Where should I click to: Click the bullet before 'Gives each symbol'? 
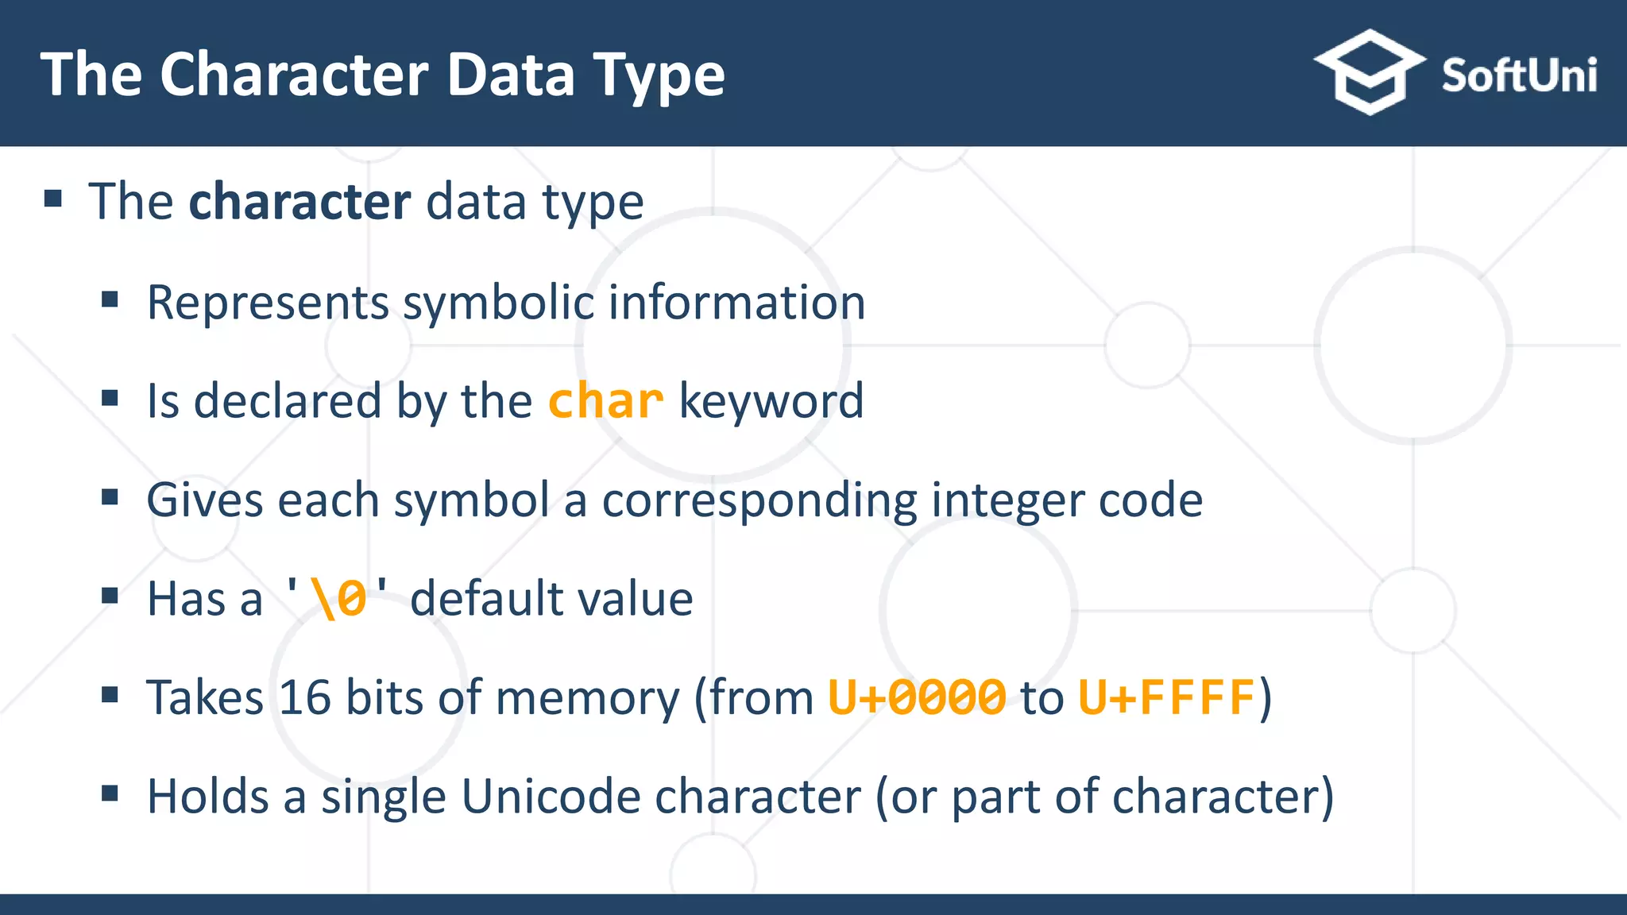[x=110, y=497]
